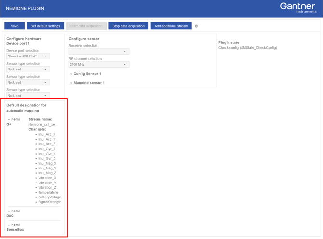The image size is (323, 239).
Task: Click the Imu_Acc_Z channel entry
Action: pyautogui.click(x=47, y=144)
